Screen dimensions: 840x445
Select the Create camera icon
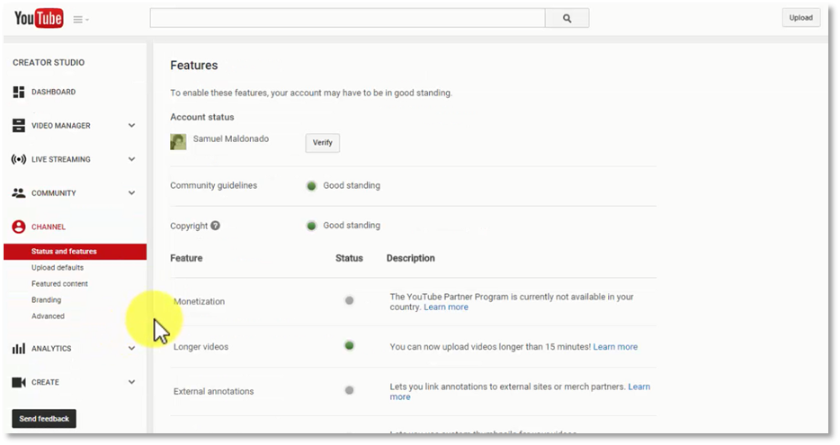(x=19, y=382)
